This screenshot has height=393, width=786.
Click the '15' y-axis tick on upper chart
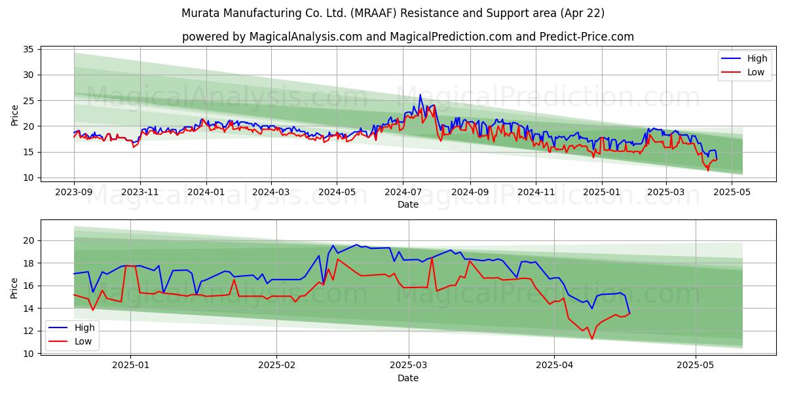coord(29,152)
